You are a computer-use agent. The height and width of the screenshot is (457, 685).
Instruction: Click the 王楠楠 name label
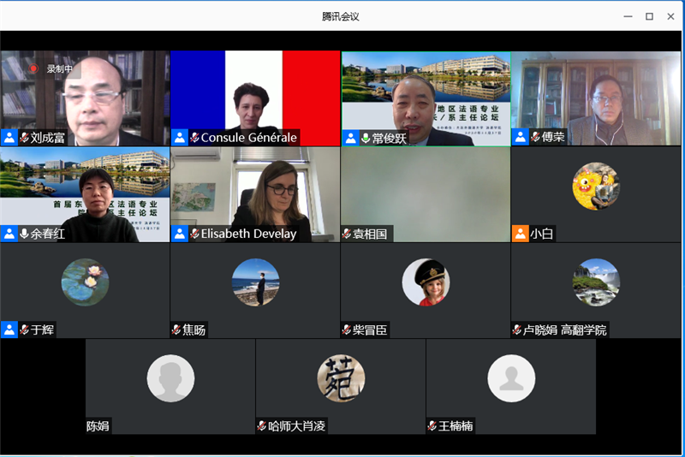coord(456,425)
